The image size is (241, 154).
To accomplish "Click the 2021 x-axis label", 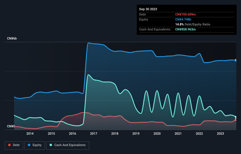I will [x=178, y=134].
